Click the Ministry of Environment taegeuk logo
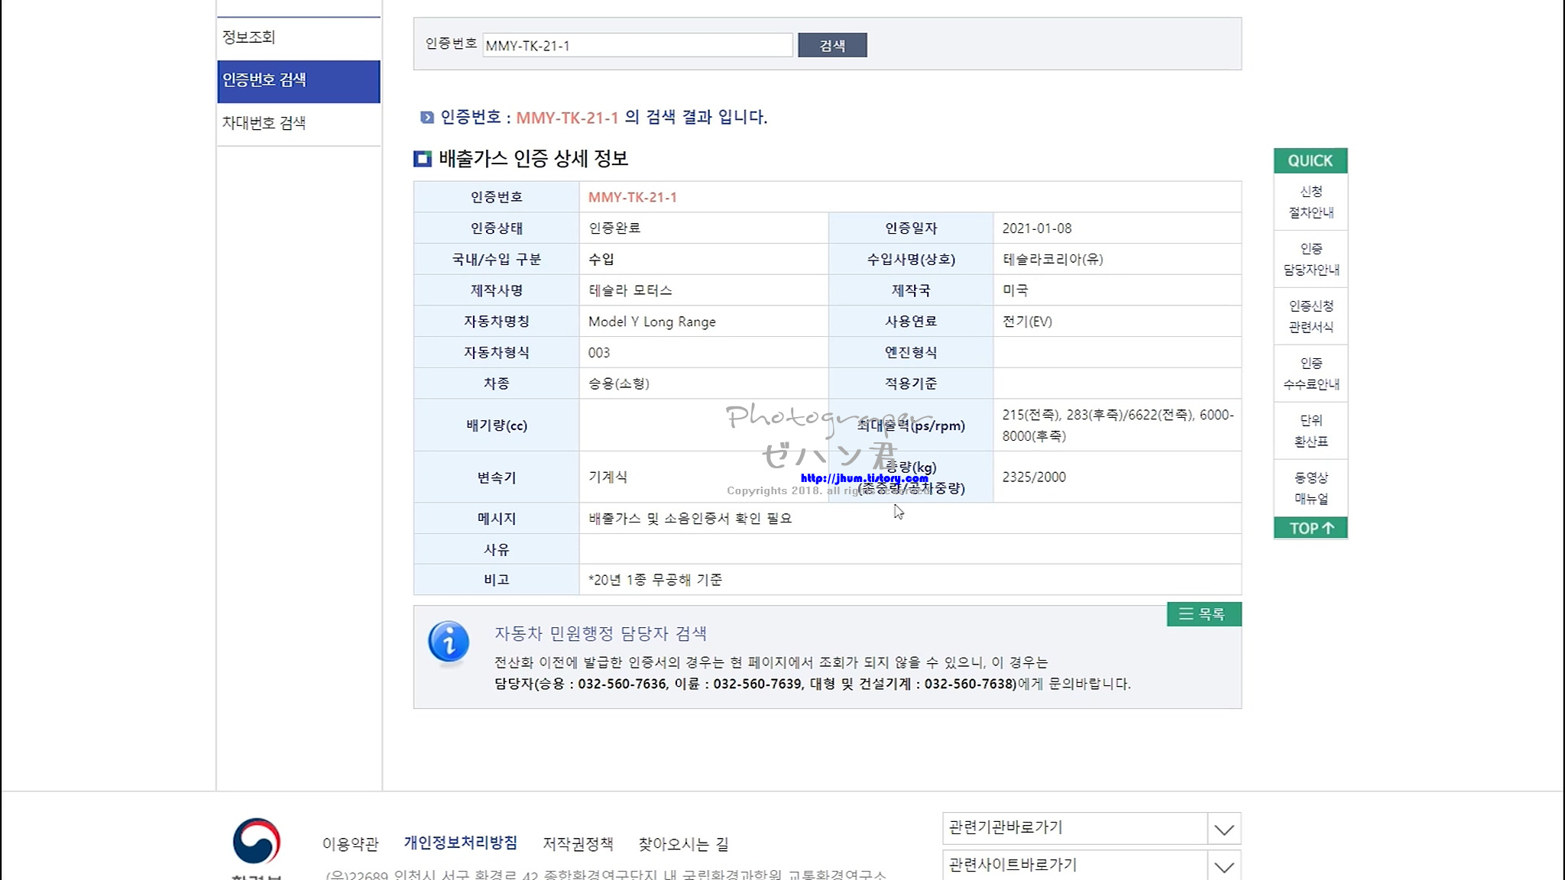Screen dimensions: 1565x880 257,841
